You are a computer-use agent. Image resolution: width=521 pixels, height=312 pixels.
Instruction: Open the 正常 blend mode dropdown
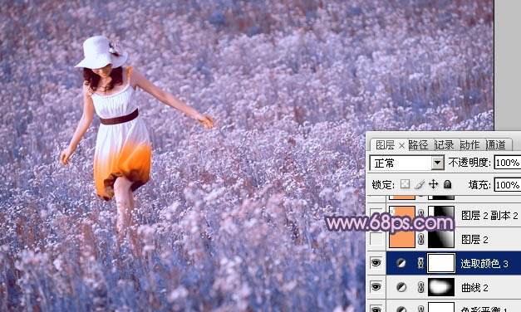click(407, 163)
